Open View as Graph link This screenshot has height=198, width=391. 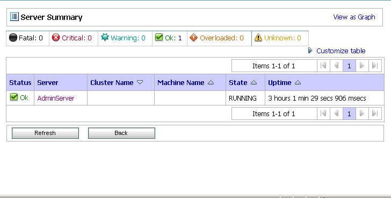pyautogui.click(x=354, y=17)
